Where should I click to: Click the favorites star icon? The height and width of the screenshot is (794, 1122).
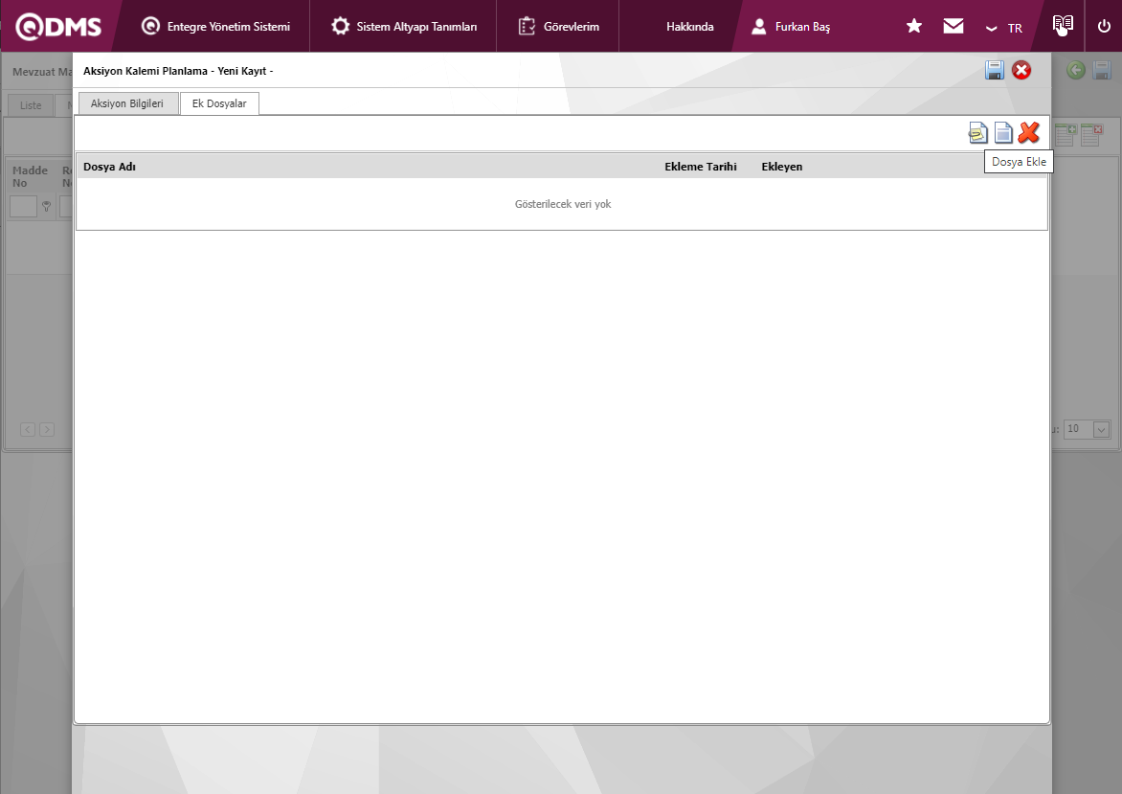tap(913, 26)
